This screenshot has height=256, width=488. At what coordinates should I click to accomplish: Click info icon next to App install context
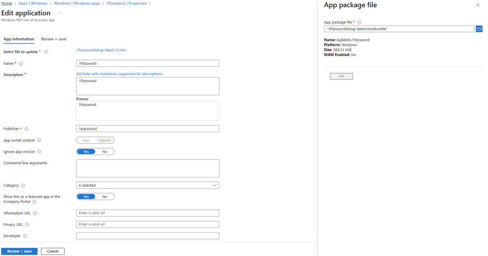click(x=39, y=140)
